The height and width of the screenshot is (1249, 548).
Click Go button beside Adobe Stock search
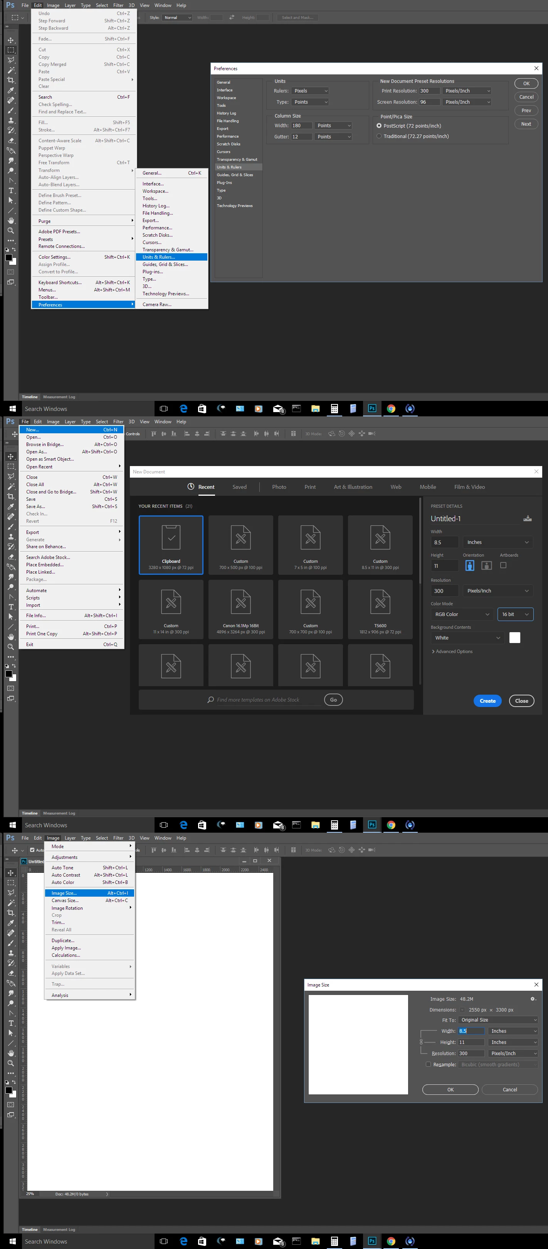[333, 700]
